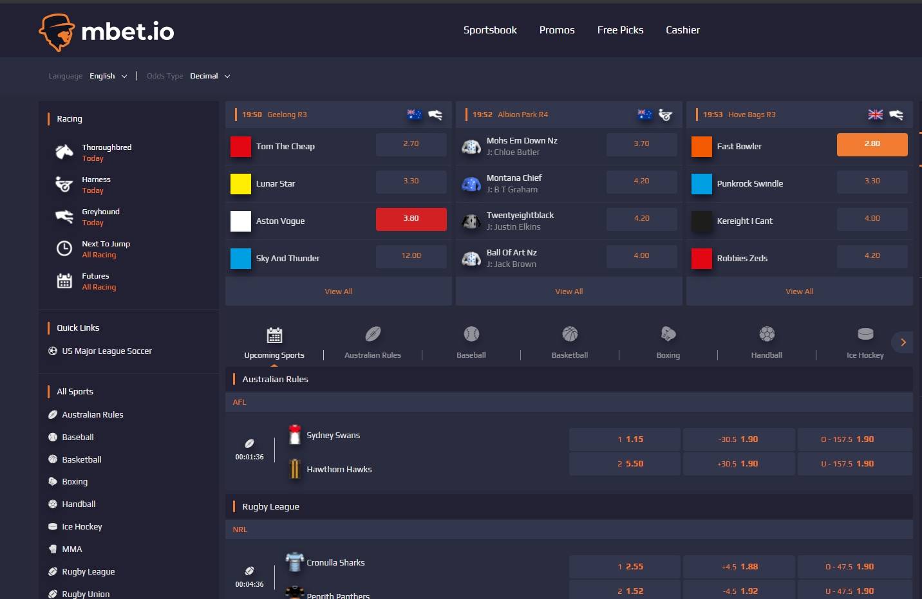This screenshot has height=599, width=922.
Task: Bet Over 157.5 total at 1.90
Action: coord(854,439)
